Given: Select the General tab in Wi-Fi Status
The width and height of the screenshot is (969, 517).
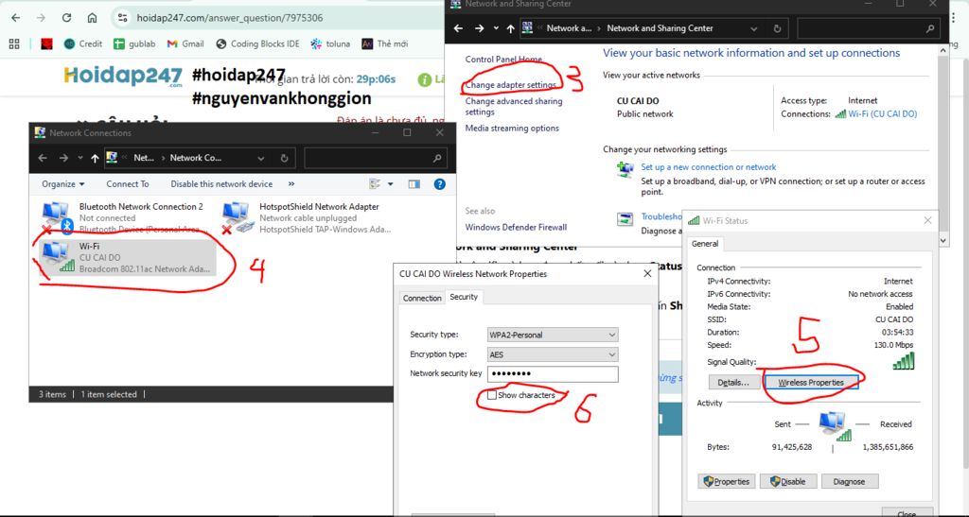Looking at the screenshot, I should [704, 244].
